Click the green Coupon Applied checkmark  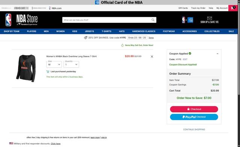pyautogui.click(x=190, y=53)
